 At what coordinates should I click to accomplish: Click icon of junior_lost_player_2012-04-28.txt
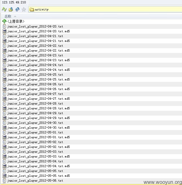4,103
